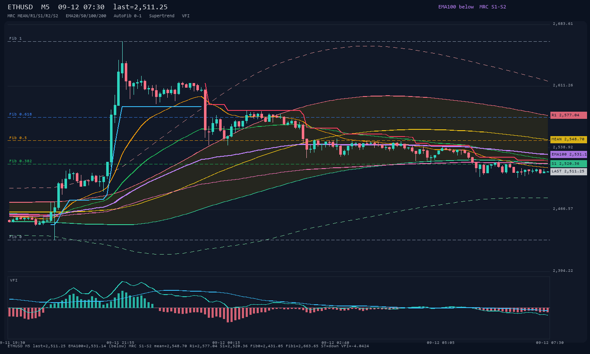Click the "Fib 0" level label
Image resolution: width=590 pixels, height=354 pixels.
click(x=16, y=237)
